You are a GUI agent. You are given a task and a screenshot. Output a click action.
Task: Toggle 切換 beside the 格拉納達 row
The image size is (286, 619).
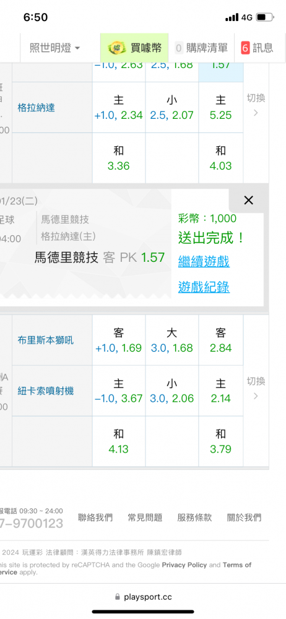pyautogui.click(x=256, y=105)
